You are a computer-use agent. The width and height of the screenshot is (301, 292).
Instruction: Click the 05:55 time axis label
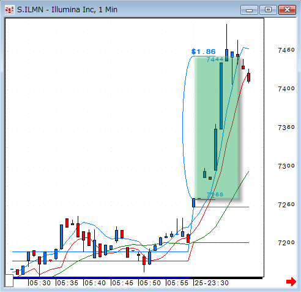177,283
